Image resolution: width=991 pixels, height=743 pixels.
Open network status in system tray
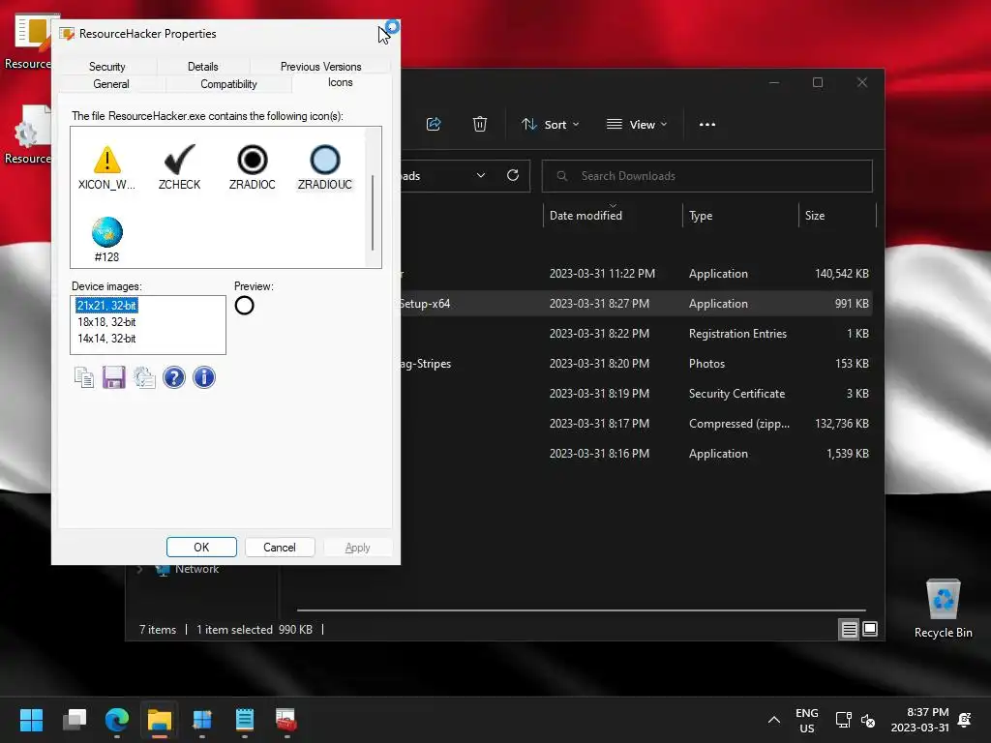tap(843, 720)
